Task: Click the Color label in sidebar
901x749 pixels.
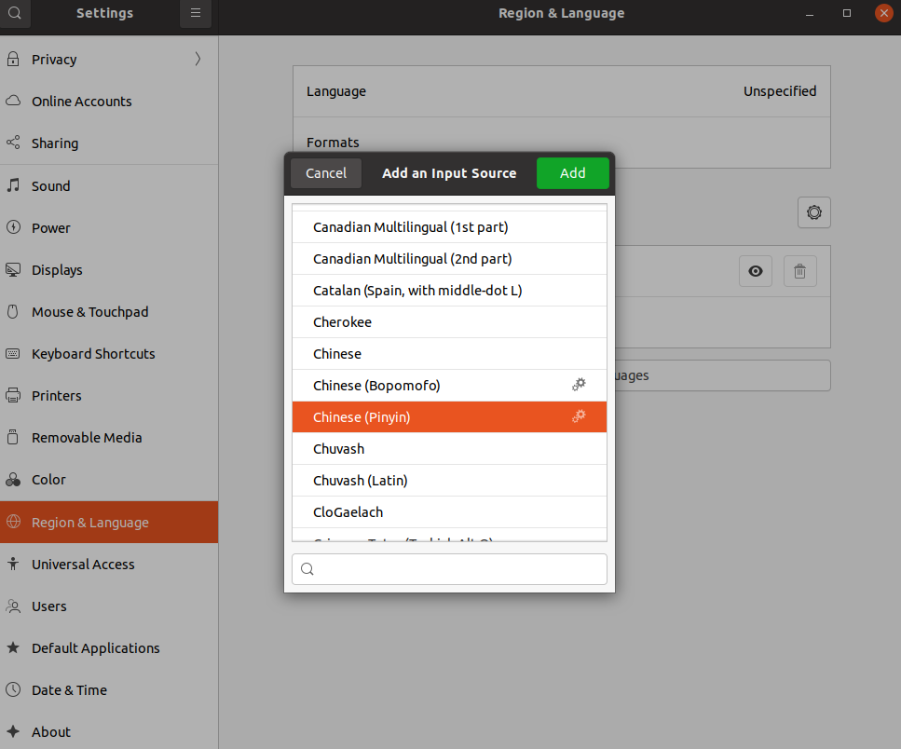Action: coord(48,480)
